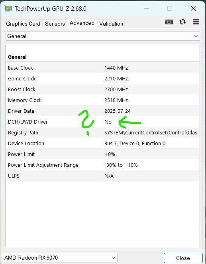Click the Close button
206x264 pixels.
pyautogui.click(x=183, y=258)
